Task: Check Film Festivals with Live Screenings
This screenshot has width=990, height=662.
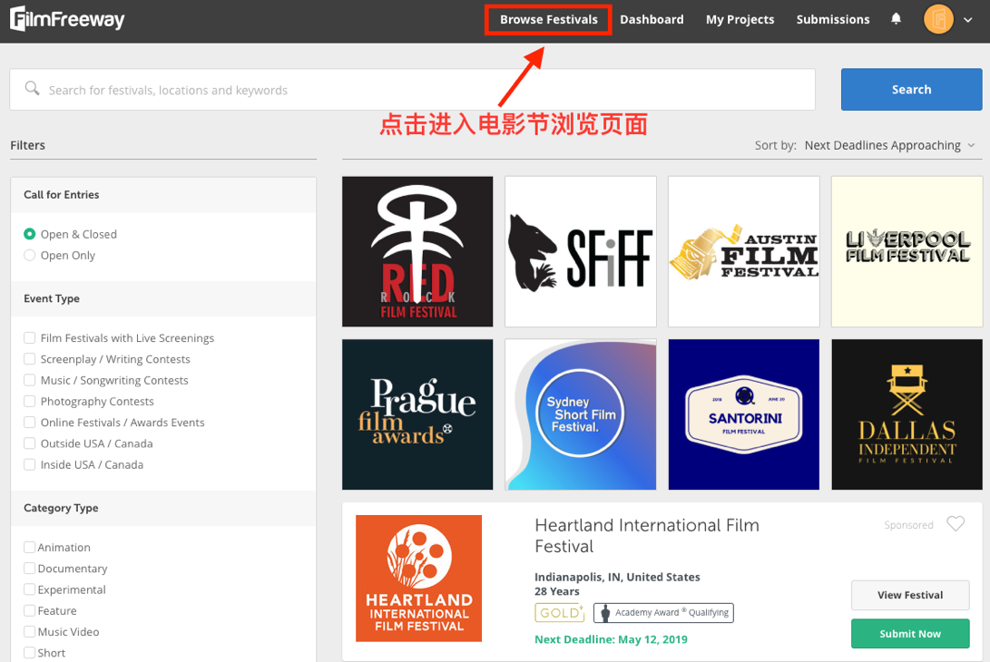Action: 30,338
